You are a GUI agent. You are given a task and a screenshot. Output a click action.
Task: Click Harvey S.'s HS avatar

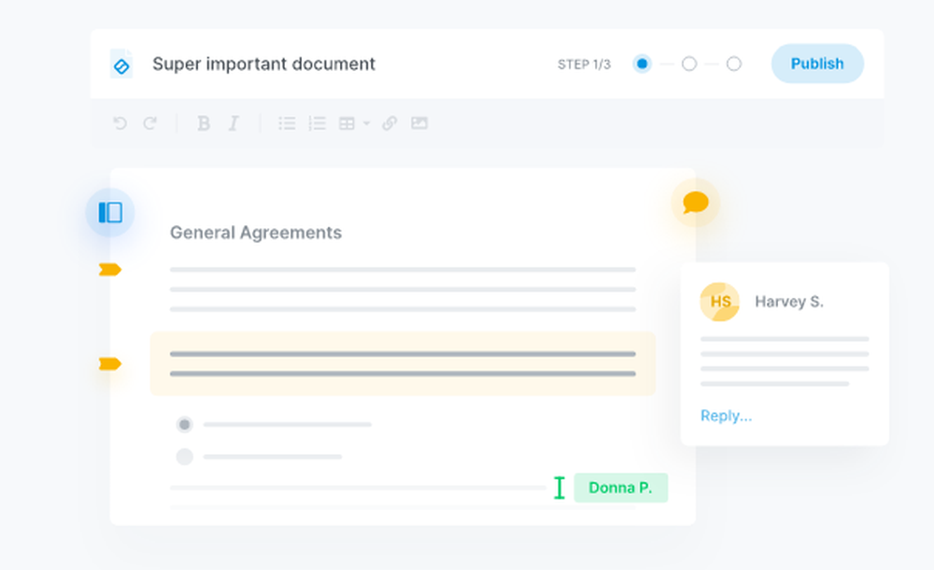tap(718, 301)
